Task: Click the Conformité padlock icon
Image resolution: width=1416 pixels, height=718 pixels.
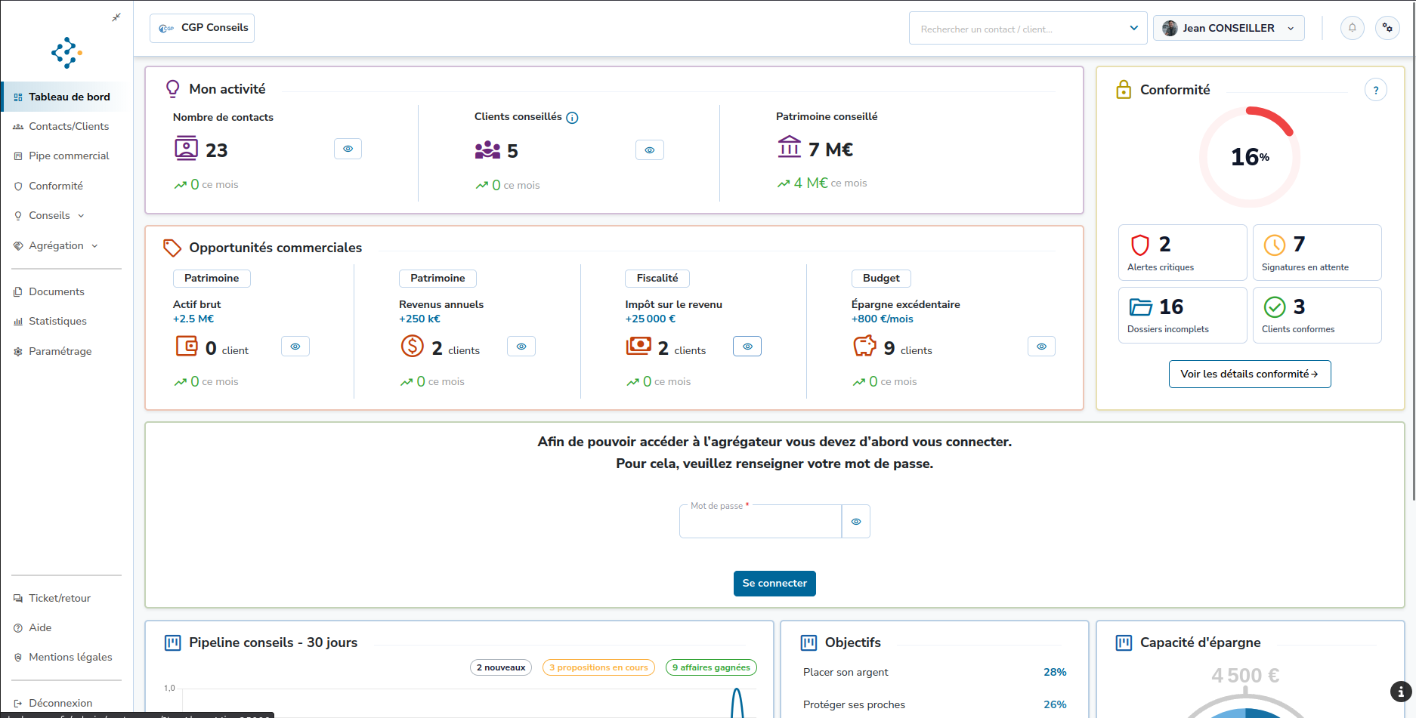Action: click(1124, 90)
